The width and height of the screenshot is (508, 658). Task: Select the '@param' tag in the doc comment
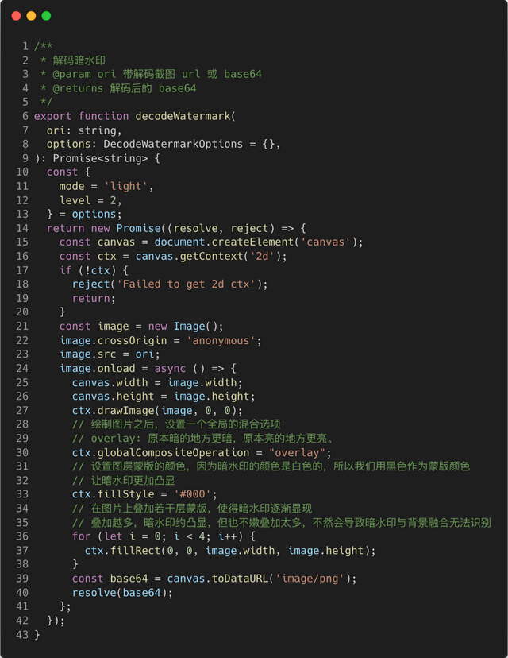[71, 74]
